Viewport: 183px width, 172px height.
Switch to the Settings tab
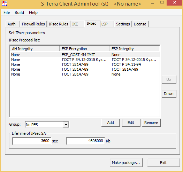tap(123, 24)
